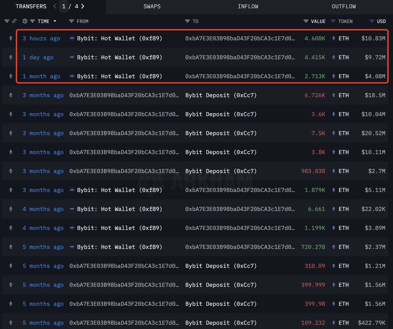The image size is (393, 329).
Task: Click the page number field showing 1
Action: [x=64, y=6]
